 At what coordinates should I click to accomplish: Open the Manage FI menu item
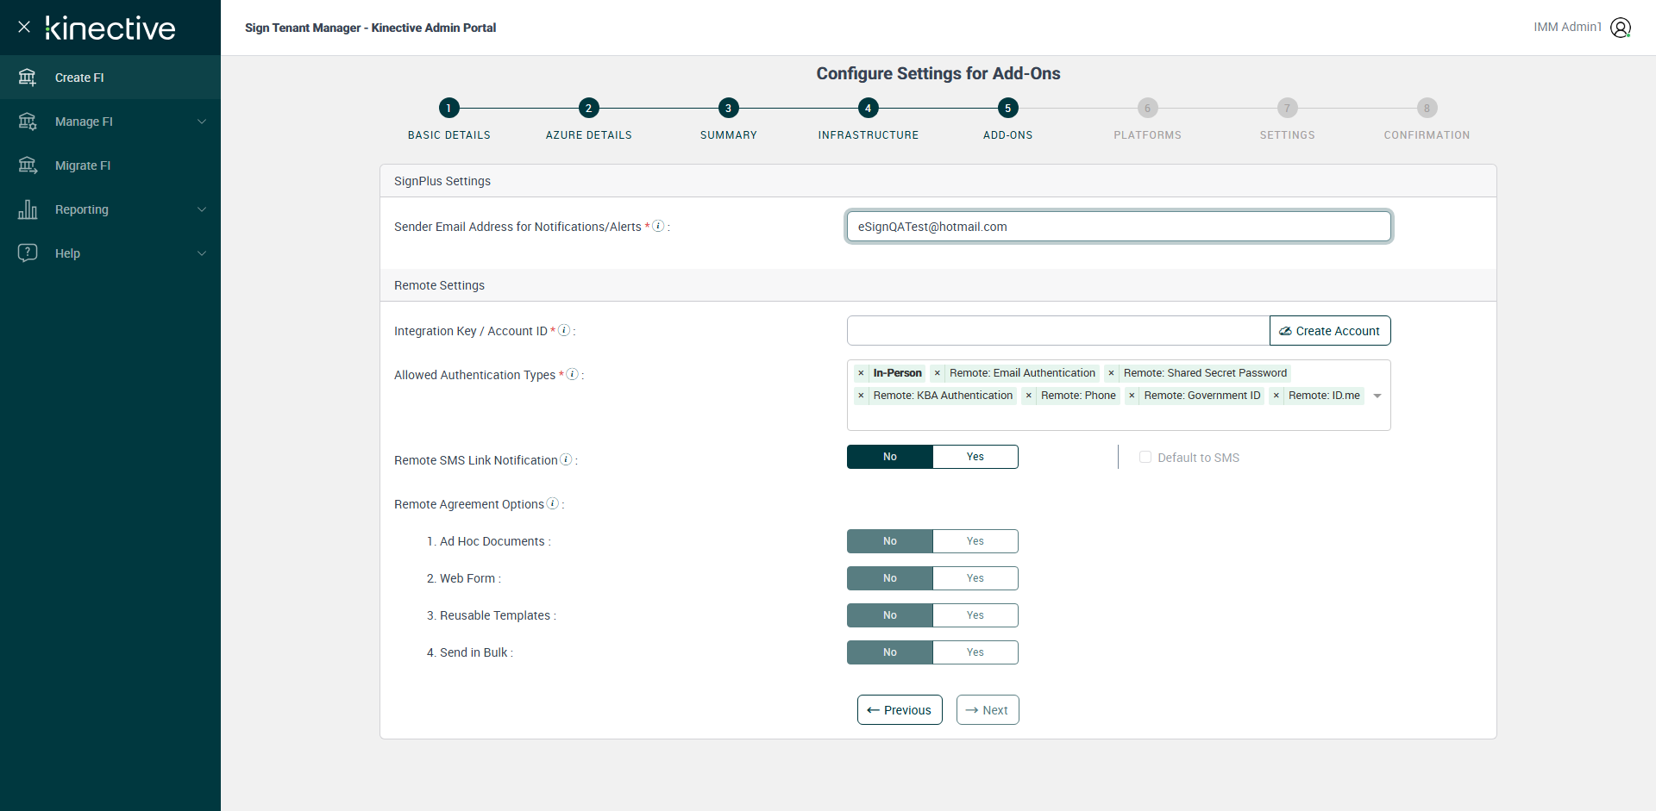click(x=110, y=122)
